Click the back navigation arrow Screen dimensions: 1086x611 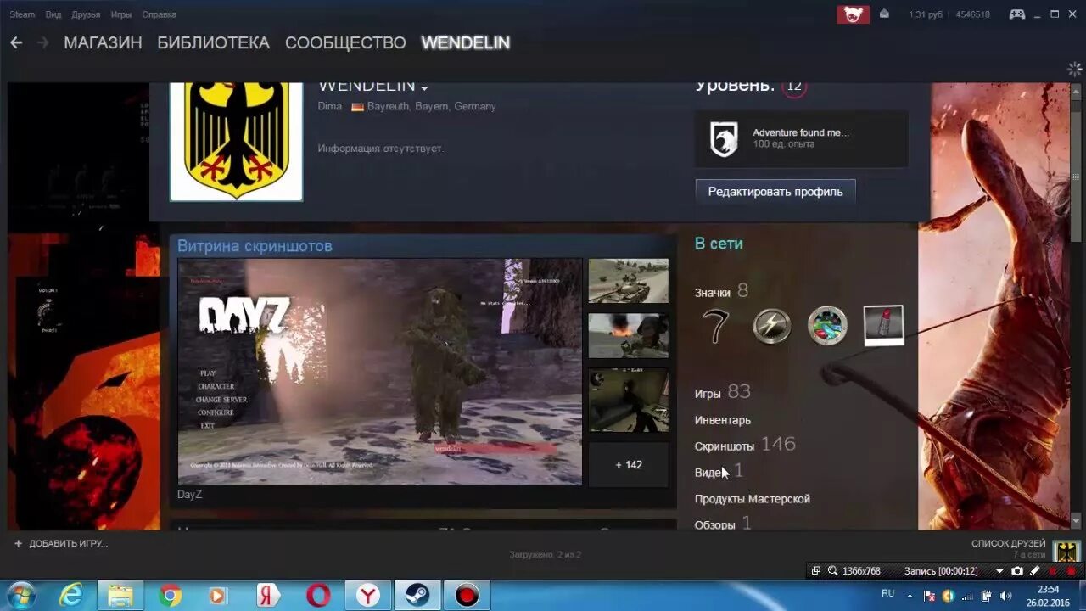click(16, 42)
